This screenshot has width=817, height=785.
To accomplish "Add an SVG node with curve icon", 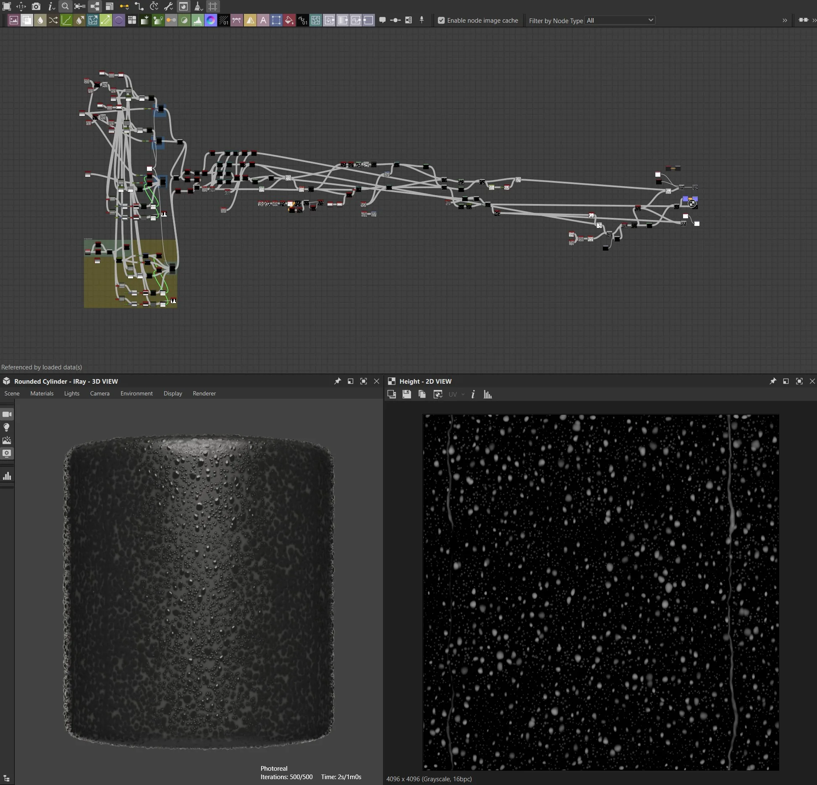I will 237,20.
